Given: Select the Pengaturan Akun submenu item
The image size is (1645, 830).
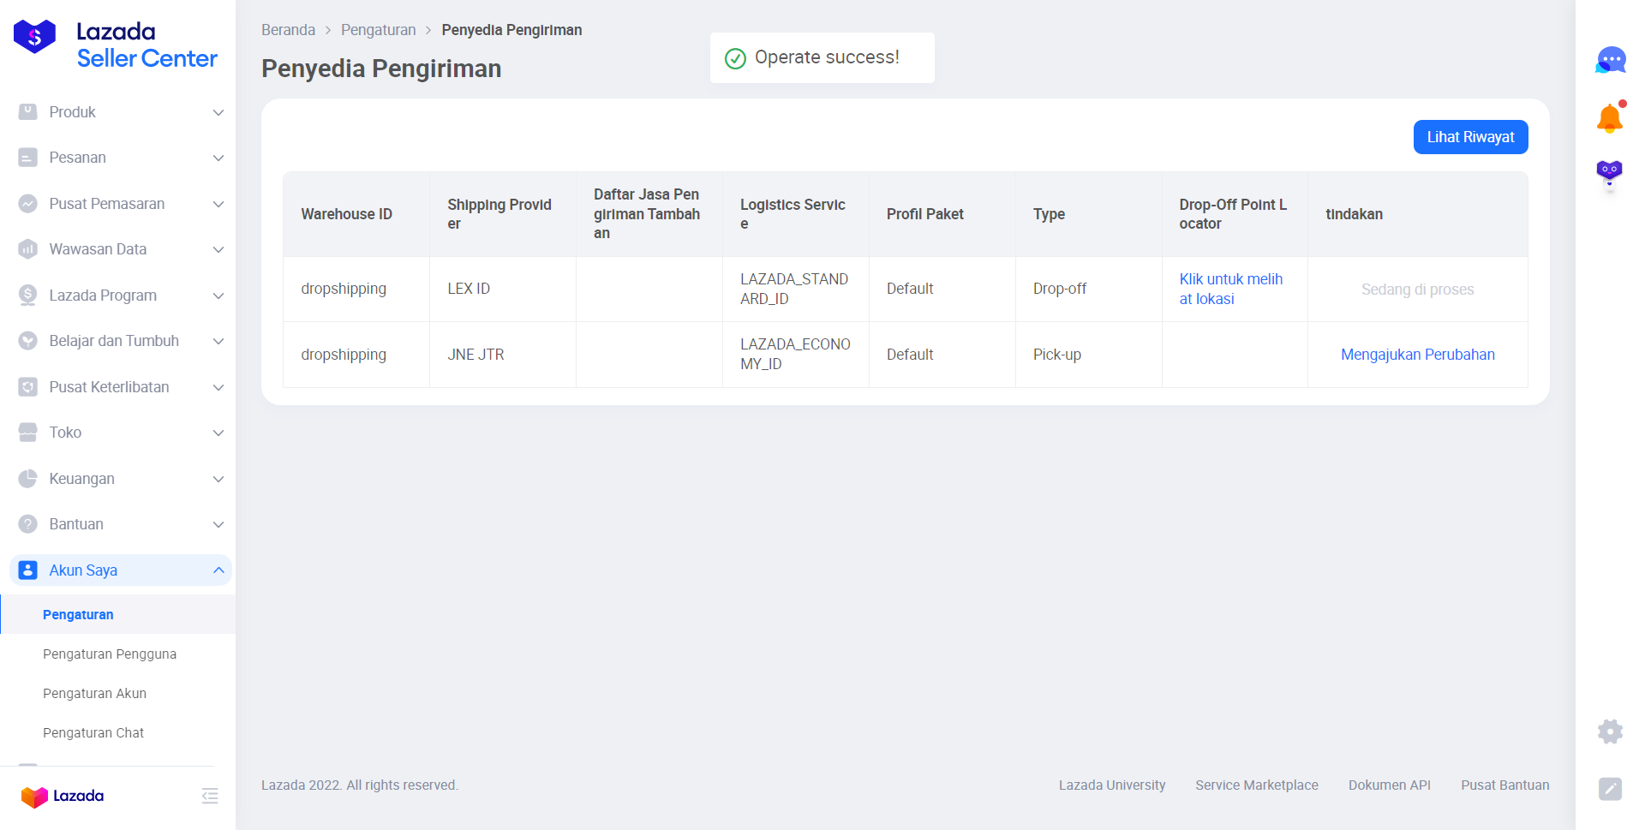Looking at the screenshot, I should click(x=94, y=694).
